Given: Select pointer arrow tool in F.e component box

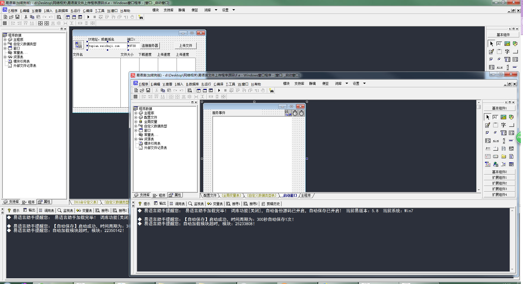Looking at the screenshot, I should point(488,117).
